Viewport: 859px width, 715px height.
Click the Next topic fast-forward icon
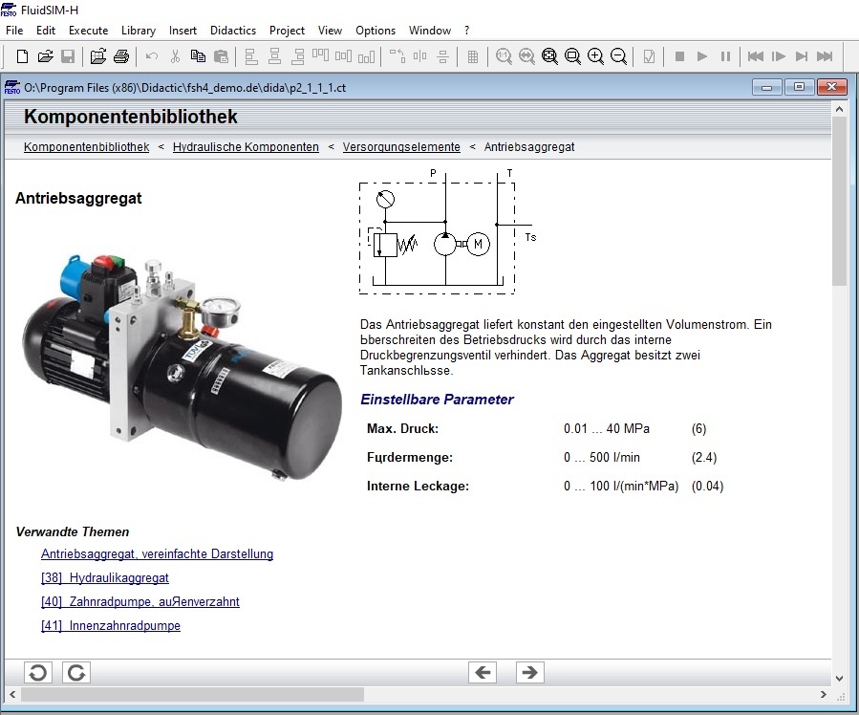coord(825,56)
